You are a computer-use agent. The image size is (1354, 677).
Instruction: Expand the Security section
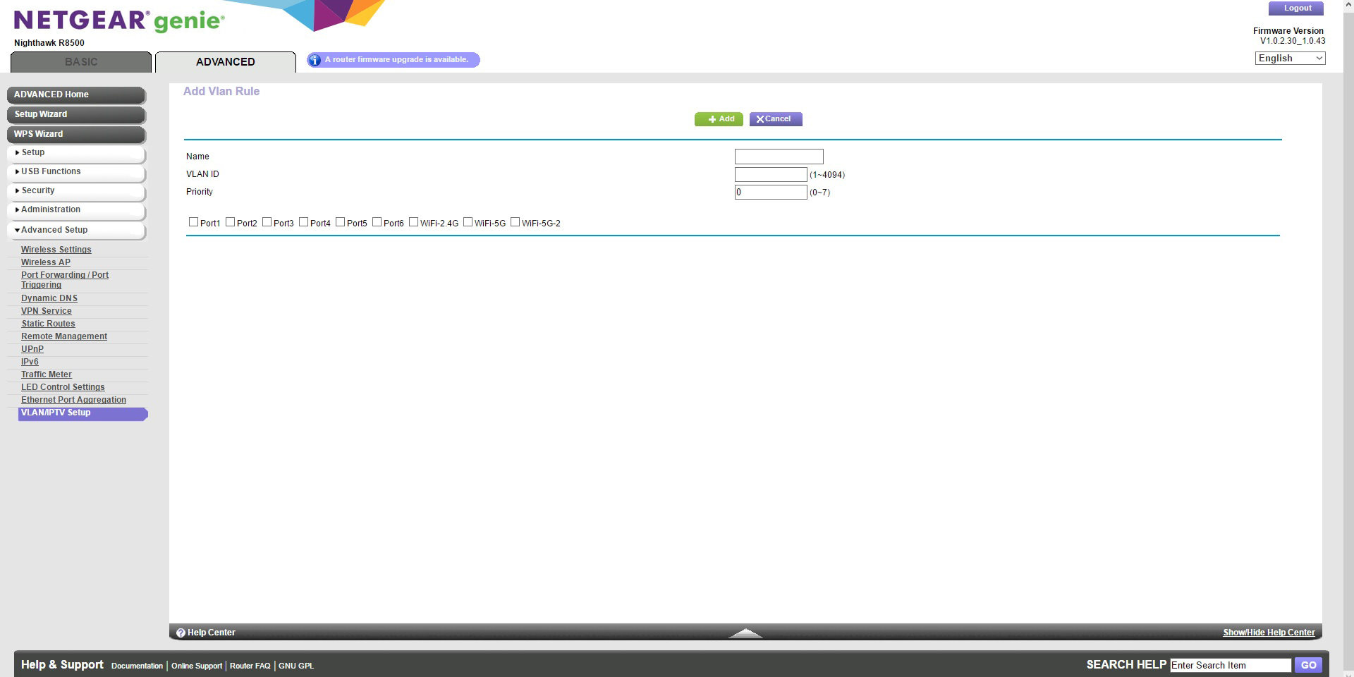pyautogui.click(x=76, y=191)
